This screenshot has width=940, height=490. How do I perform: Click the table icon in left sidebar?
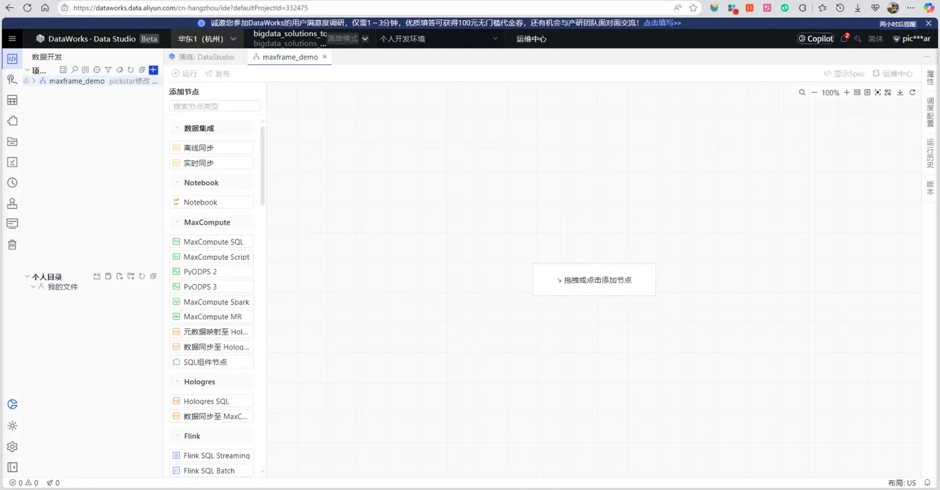[x=12, y=101]
